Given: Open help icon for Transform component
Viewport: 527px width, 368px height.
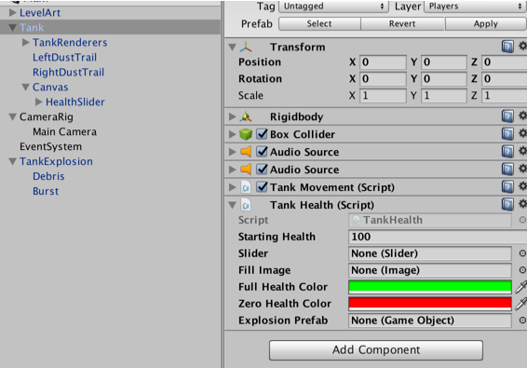Looking at the screenshot, I should click(507, 47).
